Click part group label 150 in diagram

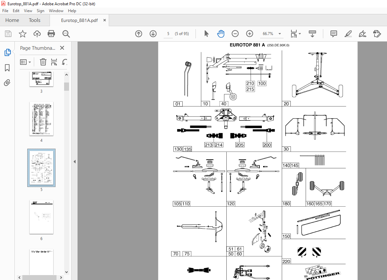286,236
